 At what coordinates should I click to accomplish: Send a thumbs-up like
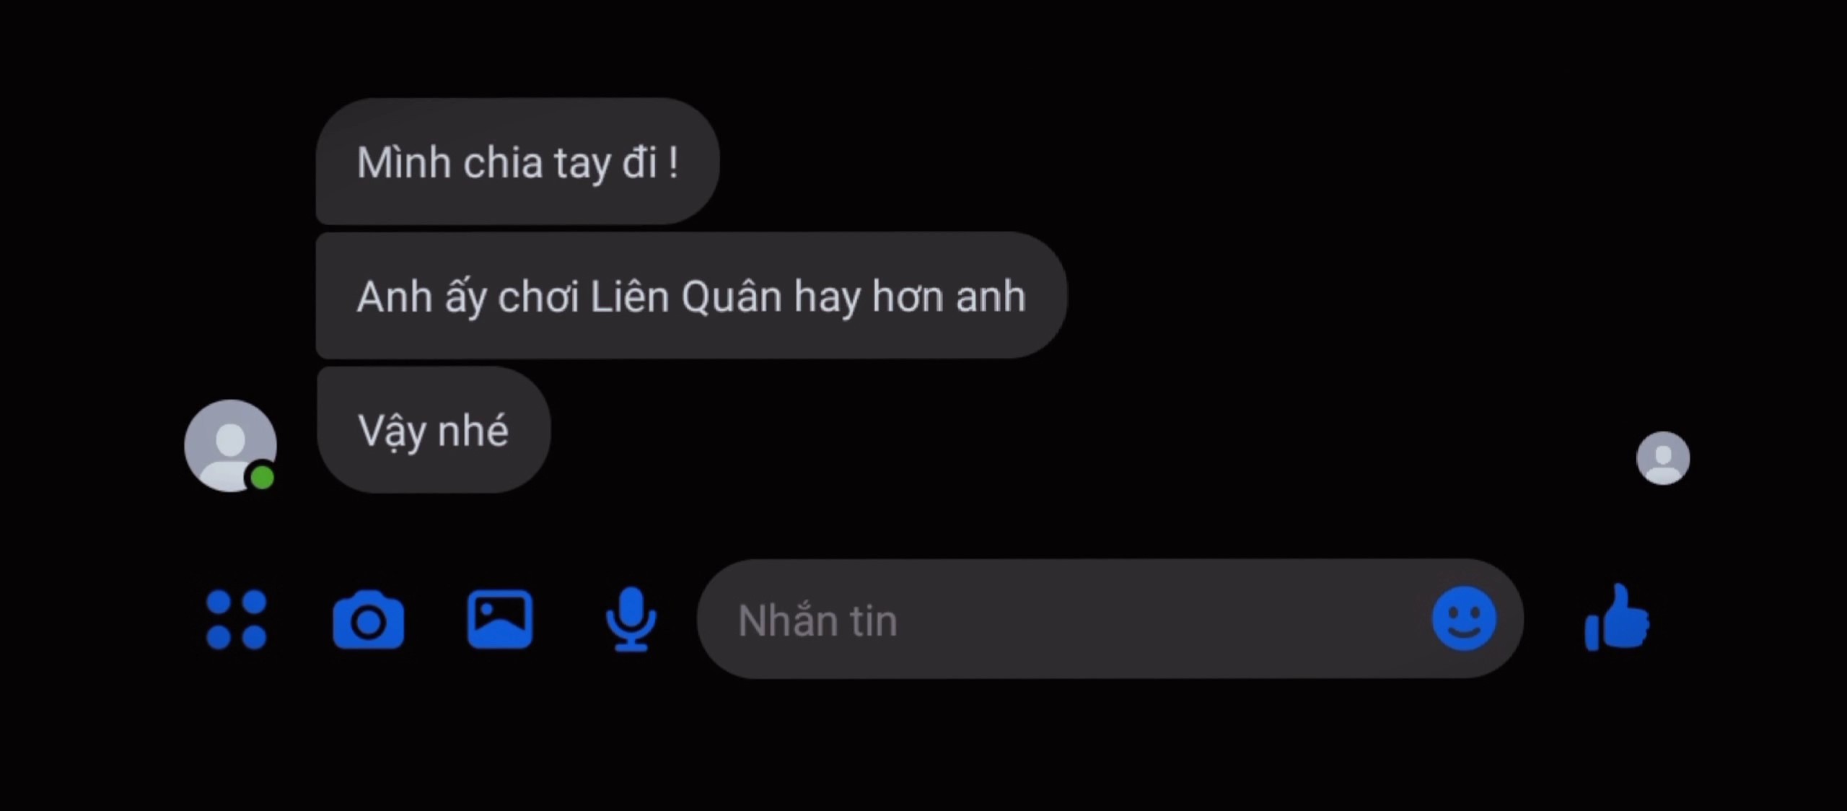click(x=1617, y=618)
